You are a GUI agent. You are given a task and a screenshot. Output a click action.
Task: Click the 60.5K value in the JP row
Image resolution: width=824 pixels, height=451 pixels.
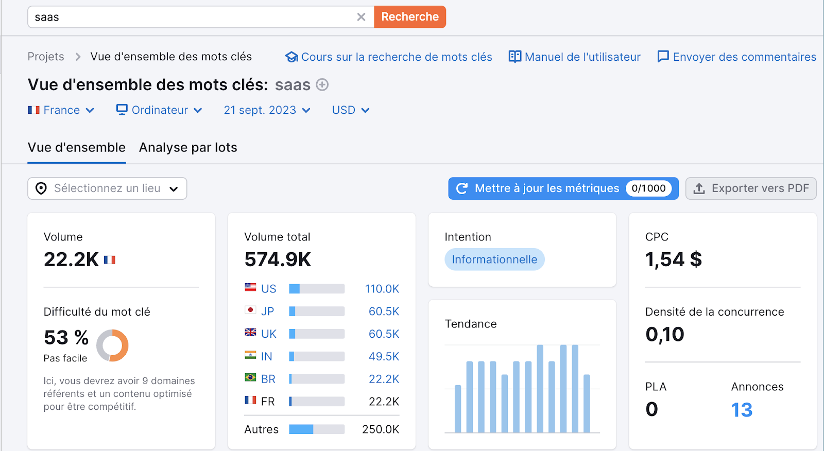click(384, 311)
